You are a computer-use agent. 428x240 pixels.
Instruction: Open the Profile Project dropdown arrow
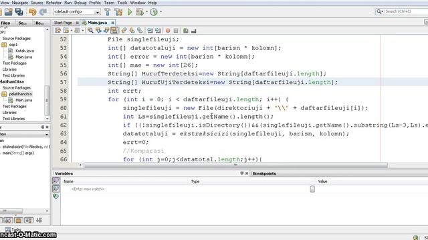pos(160,12)
